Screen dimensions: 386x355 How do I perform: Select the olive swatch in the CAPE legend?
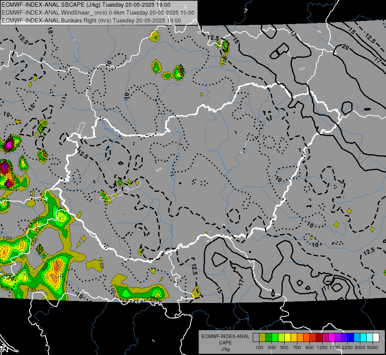point(263,338)
